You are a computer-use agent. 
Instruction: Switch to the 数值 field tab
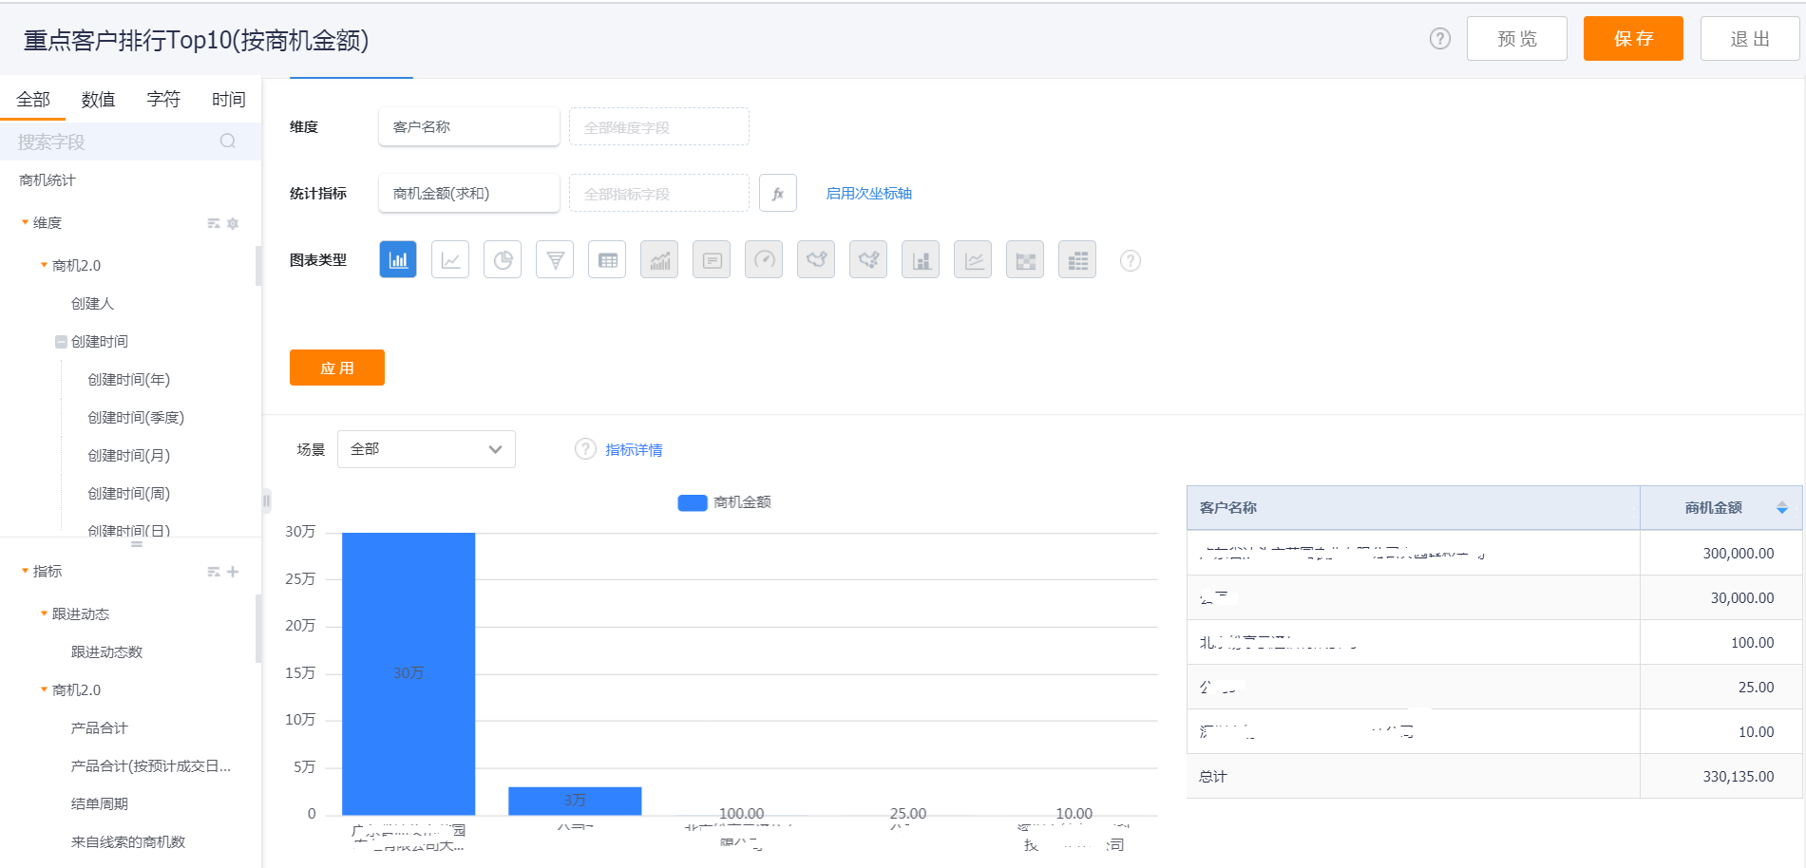(x=98, y=100)
